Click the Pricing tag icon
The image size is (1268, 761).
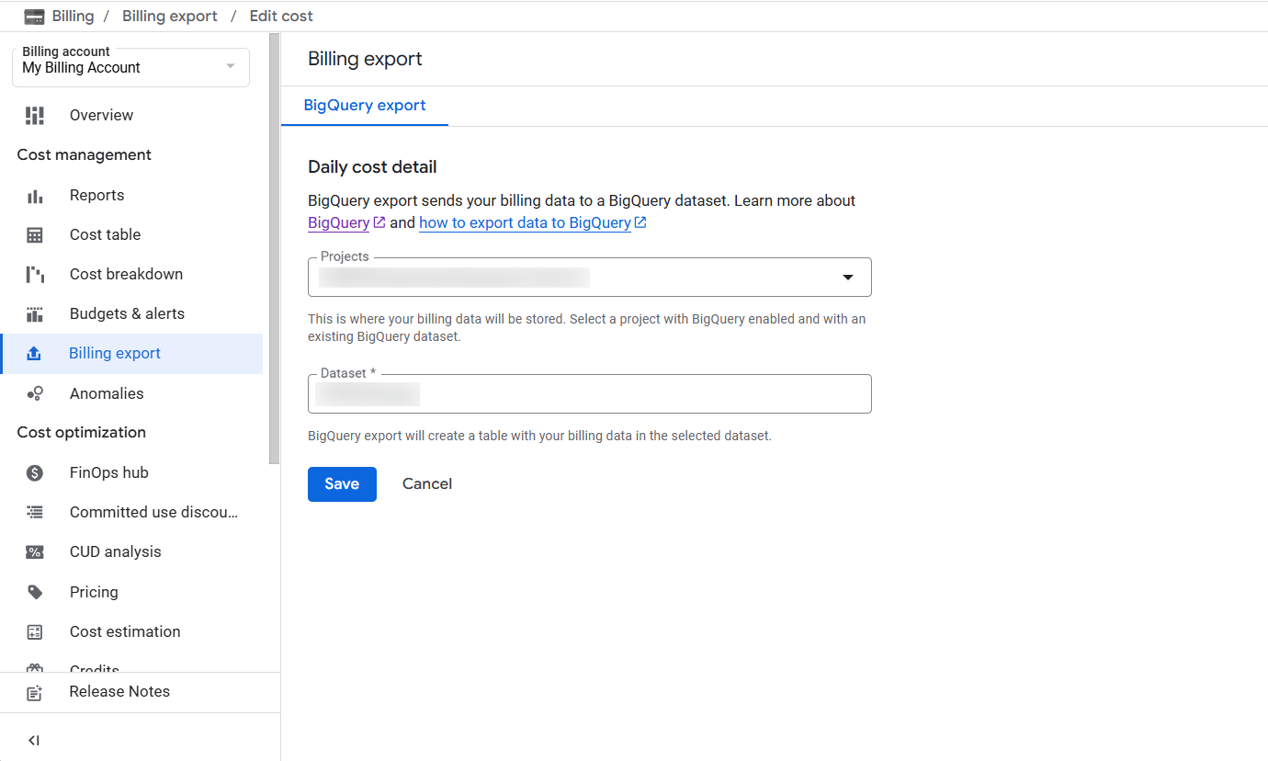pyautogui.click(x=35, y=593)
